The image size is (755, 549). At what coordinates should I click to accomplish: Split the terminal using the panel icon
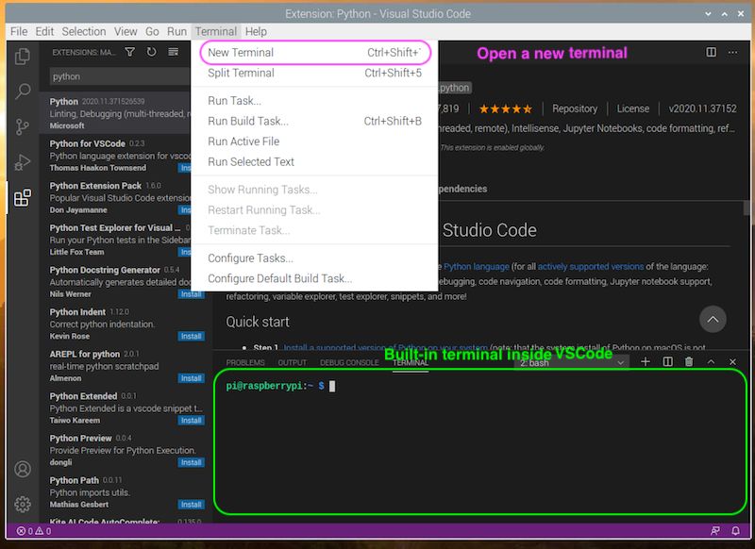[669, 362]
